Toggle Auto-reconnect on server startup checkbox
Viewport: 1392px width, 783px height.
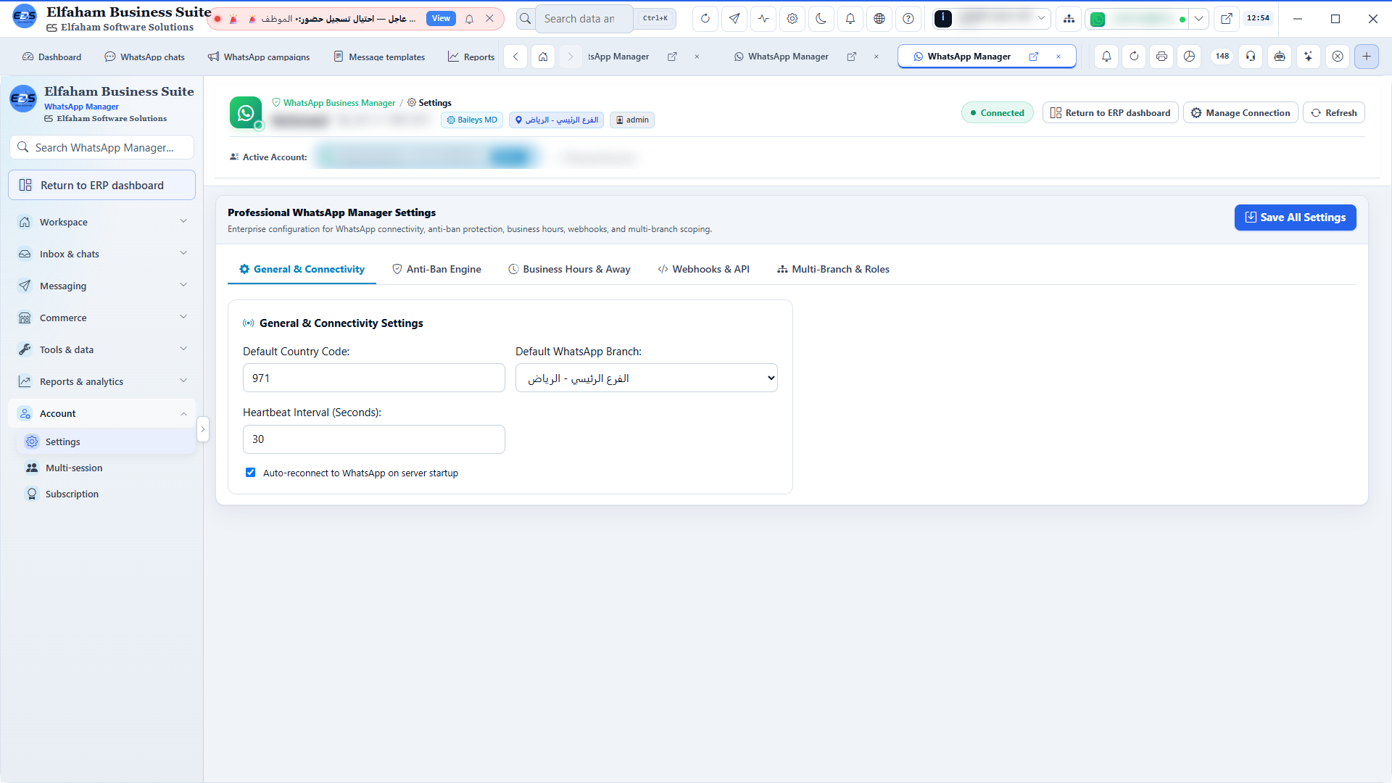tap(250, 473)
